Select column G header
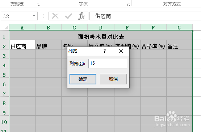Image resolution: width=201 pixels, height=132 pixels. [179, 27]
